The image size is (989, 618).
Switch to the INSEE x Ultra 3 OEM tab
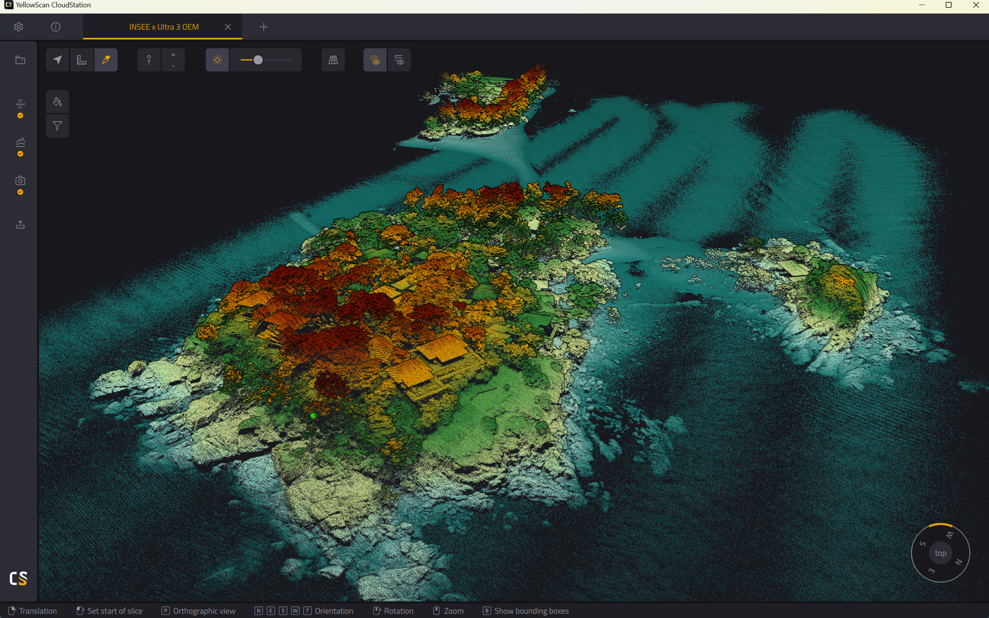(164, 27)
